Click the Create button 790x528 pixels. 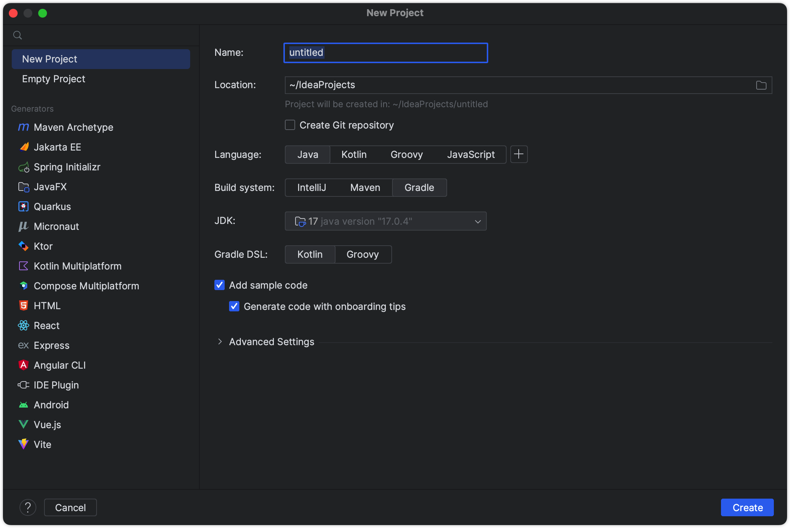pyautogui.click(x=747, y=507)
